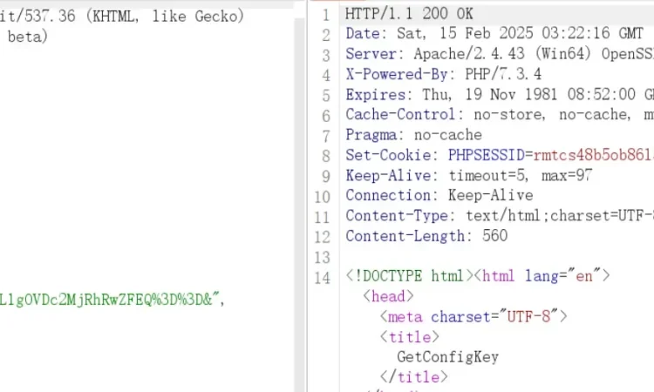Select the opening <title> tag
This screenshot has height=392, width=654.
pos(409,337)
